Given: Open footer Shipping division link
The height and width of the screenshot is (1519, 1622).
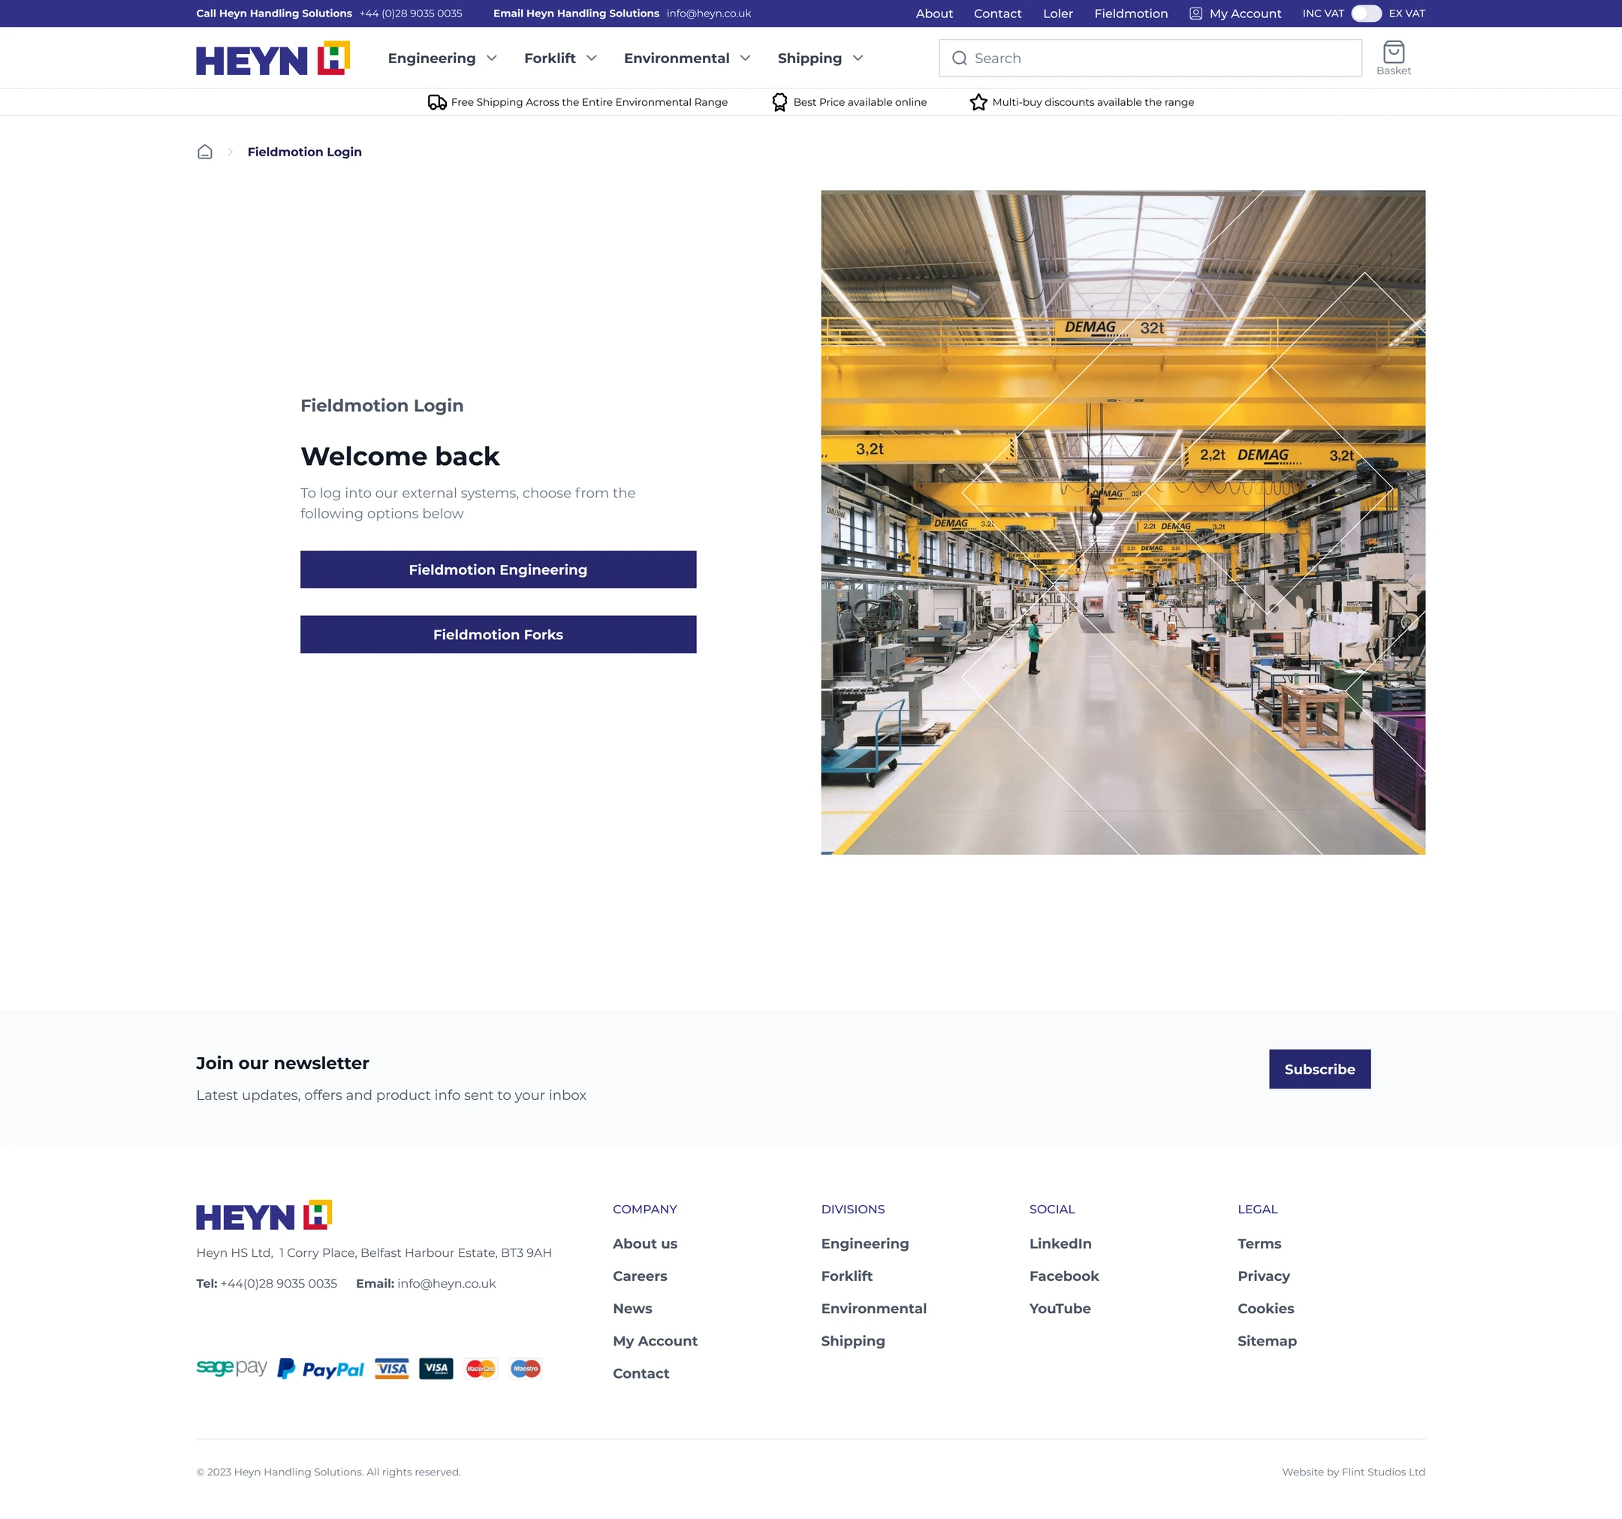Looking at the screenshot, I should click(852, 1341).
